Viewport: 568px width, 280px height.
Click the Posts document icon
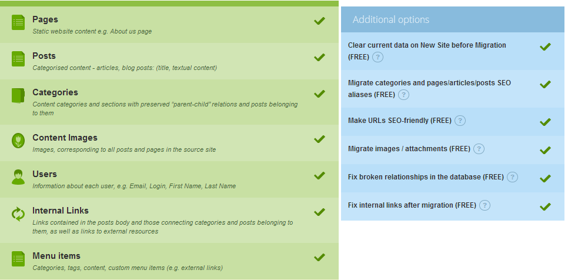click(18, 59)
